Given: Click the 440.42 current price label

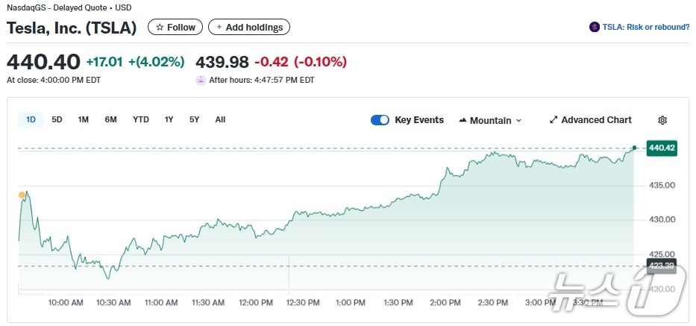Looking at the screenshot, I should [662, 148].
